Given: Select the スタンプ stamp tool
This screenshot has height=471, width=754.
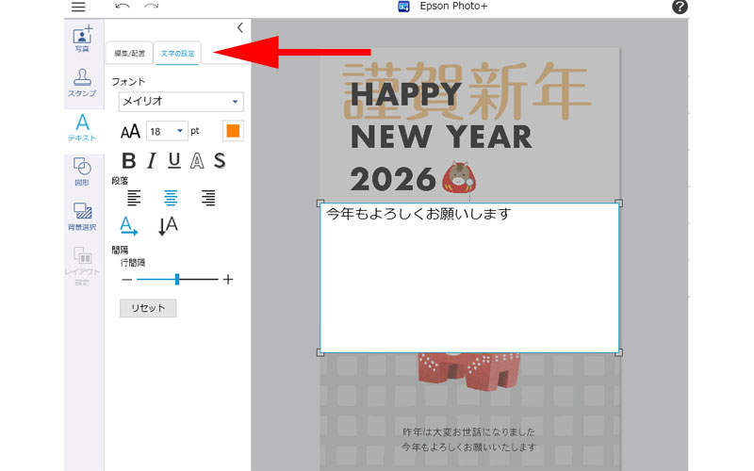Looking at the screenshot, I should (x=82, y=83).
